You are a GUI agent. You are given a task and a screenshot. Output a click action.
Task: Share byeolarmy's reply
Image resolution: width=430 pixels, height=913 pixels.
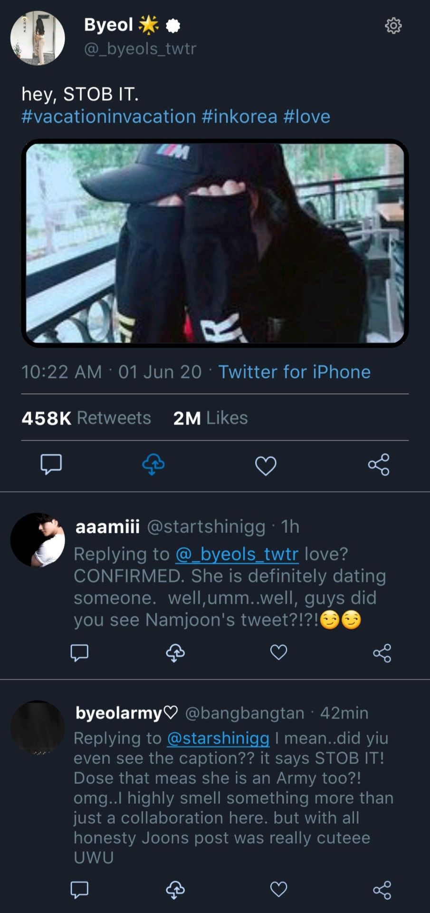382,890
